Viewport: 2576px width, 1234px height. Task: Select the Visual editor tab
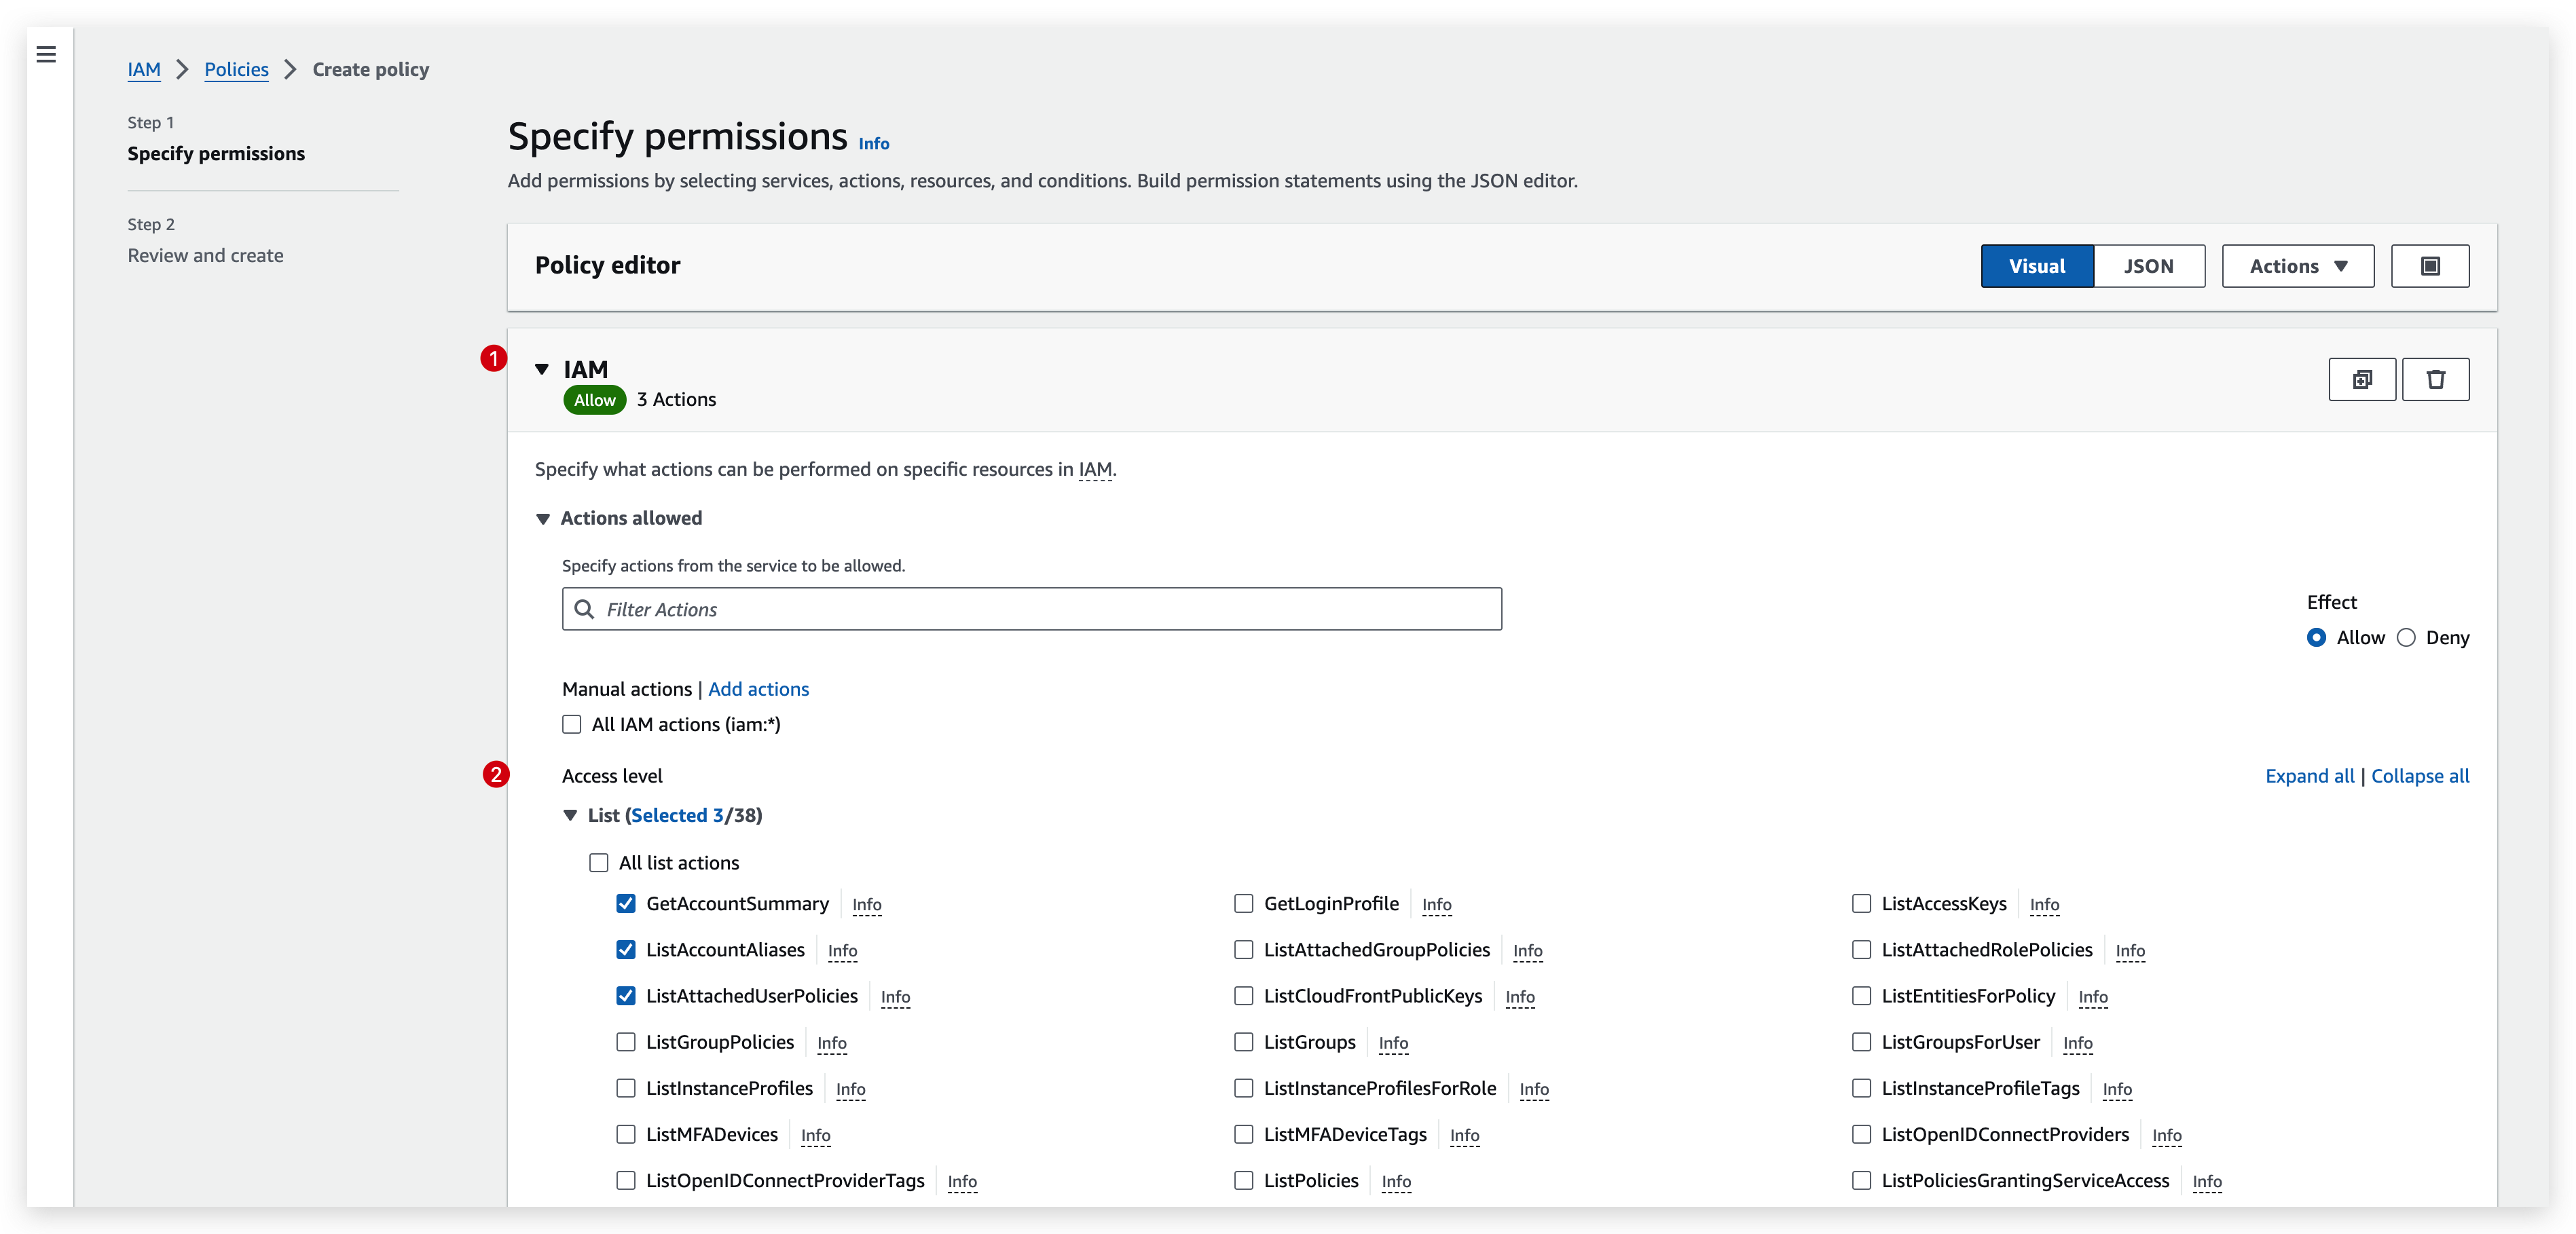[x=2037, y=266]
